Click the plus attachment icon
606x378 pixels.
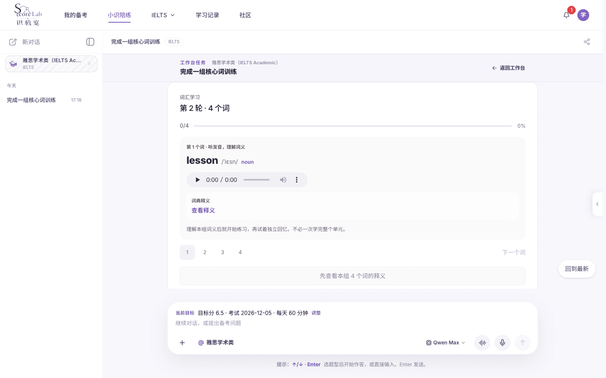[182, 343]
